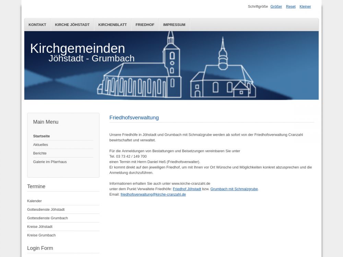Viewport: 343px width, 257px height.
Task: Follow the Grumbach mit Schmalzgrube link
Action: pyautogui.click(x=234, y=189)
